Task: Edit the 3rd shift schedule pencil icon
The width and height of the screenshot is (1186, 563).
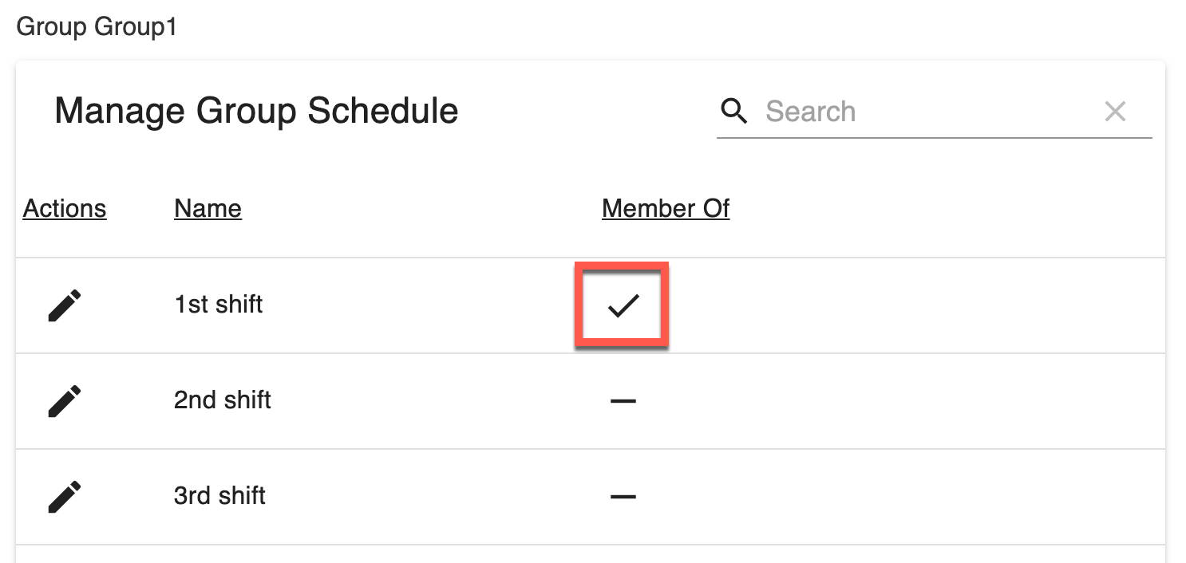Action: pyautogui.click(x=65, y=496)
